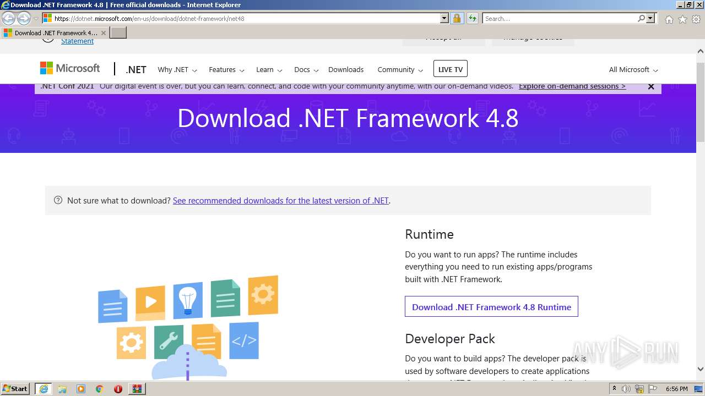Viewport: 705px width, 396px height.
Task: Click the LIVE TV button
Action: coord(451,69)
